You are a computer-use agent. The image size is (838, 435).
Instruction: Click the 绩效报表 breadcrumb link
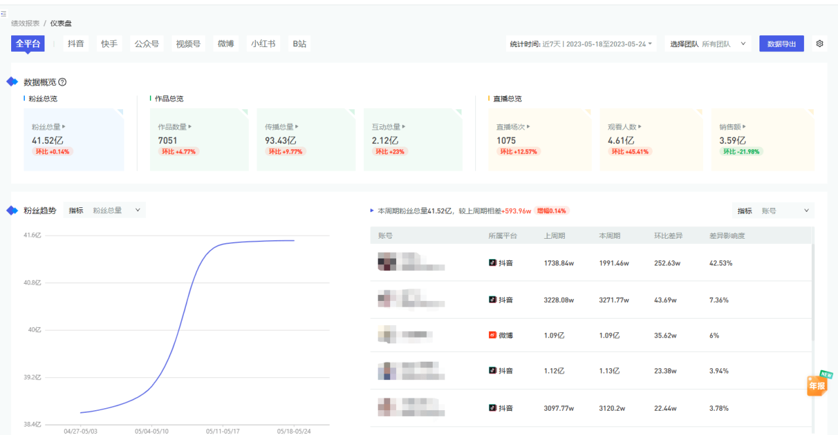24,22
